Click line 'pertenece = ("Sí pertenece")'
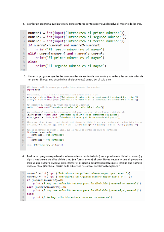Image resolution: width=164 pixels, height=232 pixels. 48,135
